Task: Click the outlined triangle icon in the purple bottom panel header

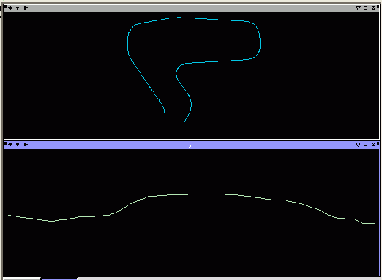Action: point(358,145)
